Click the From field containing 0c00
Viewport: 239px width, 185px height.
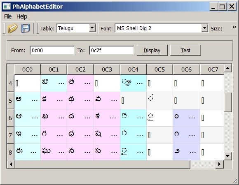coord(52,50)
